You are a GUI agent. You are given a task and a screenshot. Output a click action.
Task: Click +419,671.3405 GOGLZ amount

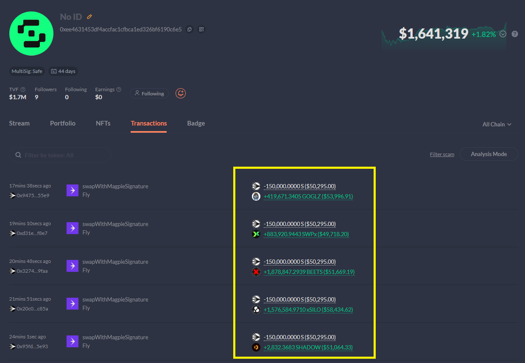308,196
